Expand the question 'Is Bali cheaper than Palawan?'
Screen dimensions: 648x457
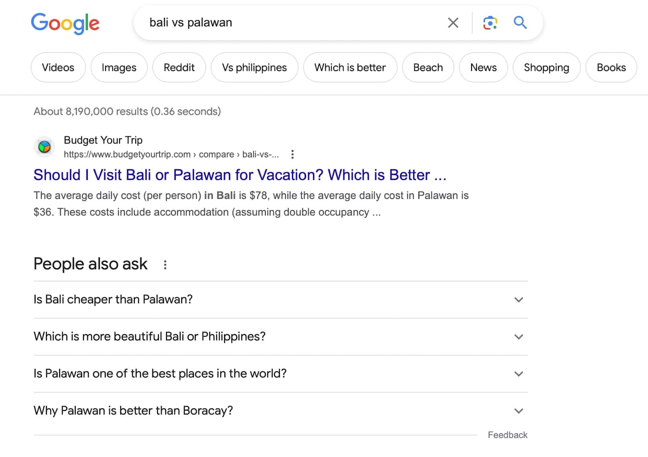pos(519,300)
